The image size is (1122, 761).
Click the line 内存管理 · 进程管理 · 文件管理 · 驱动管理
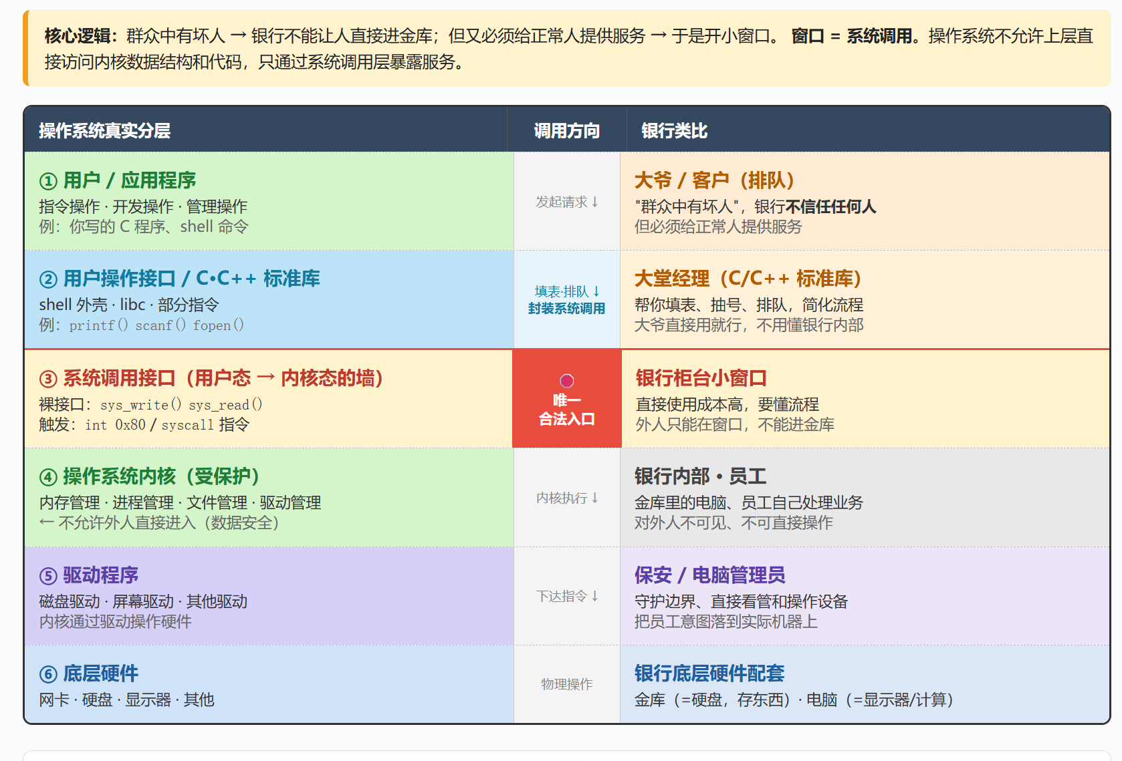(x=180, y=502)
